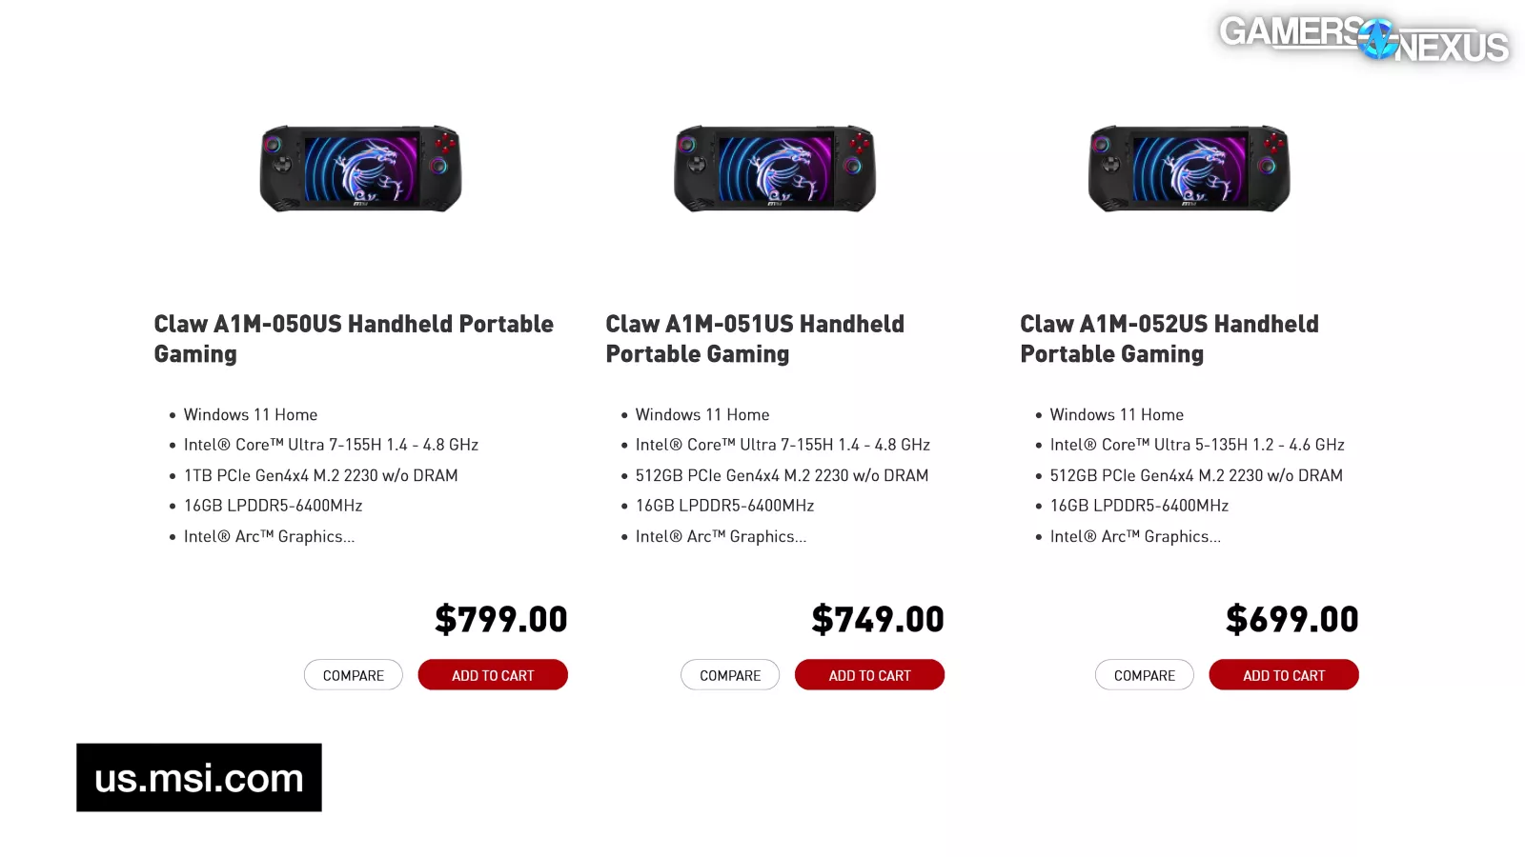Add the Claw A1M-052US to cart
Image resolution: width=1525 pixels, height=857 pixels.
tap(1284, 675)
